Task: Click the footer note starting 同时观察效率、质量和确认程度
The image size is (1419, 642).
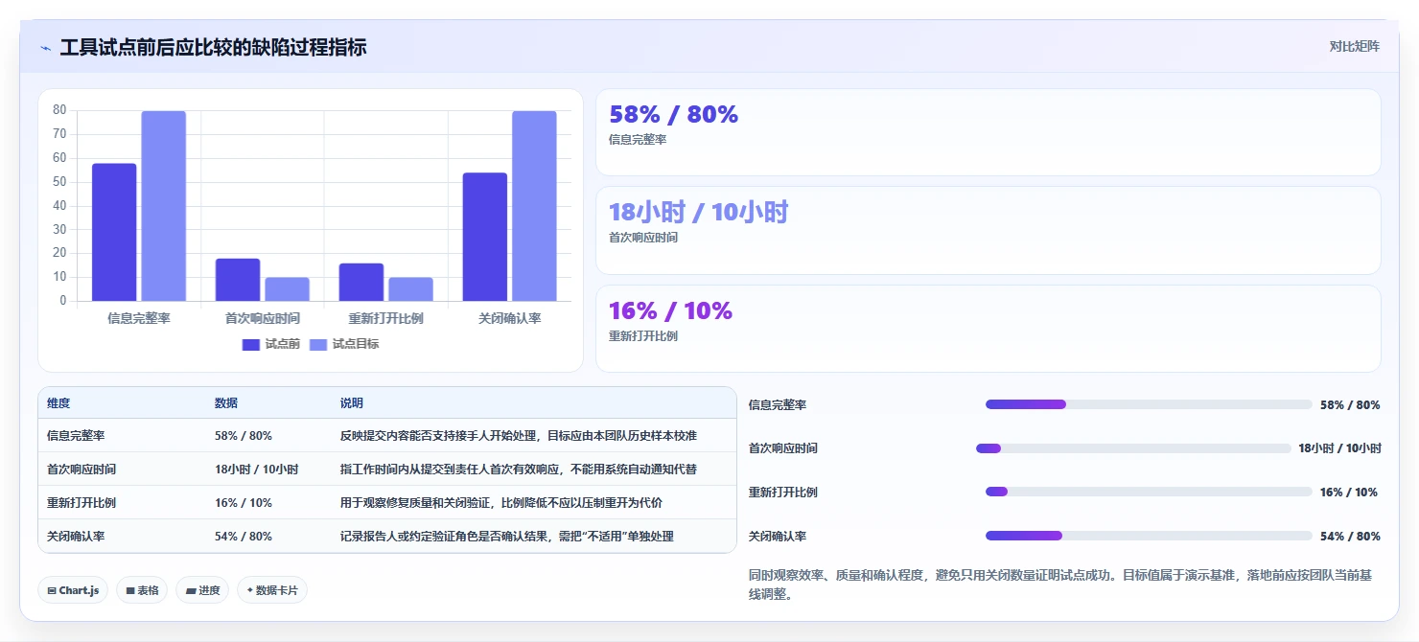Action: click(x=1060, y=585)
